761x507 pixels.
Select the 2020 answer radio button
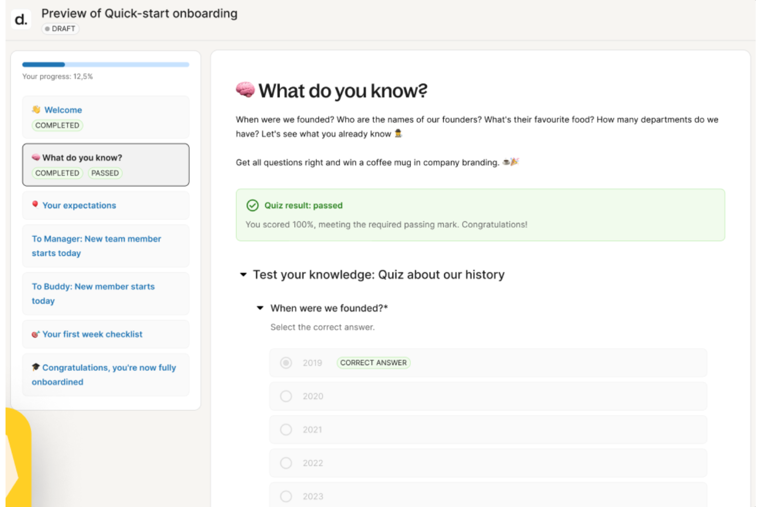[x=286, y=396]
